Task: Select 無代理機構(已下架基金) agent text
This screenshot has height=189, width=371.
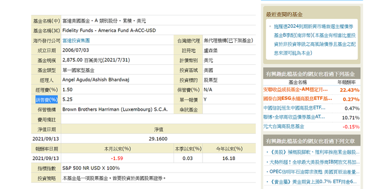Action: [228, 41]
